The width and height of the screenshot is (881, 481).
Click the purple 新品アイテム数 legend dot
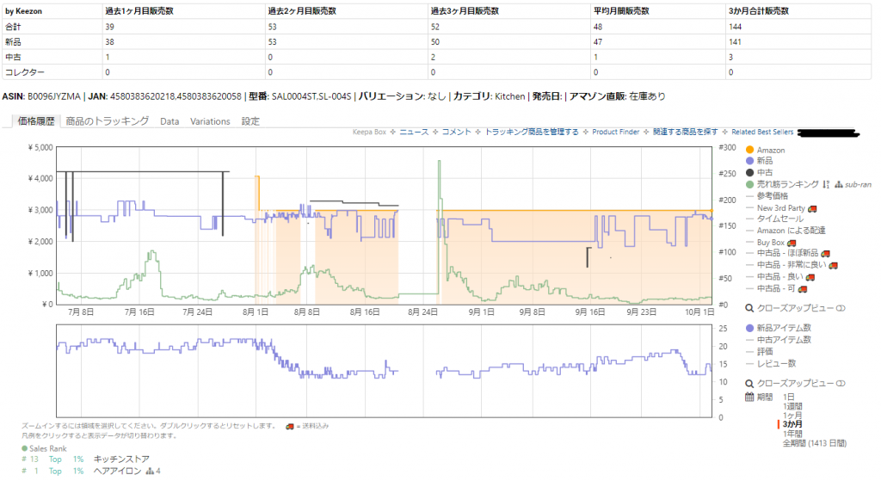point(749,328)
